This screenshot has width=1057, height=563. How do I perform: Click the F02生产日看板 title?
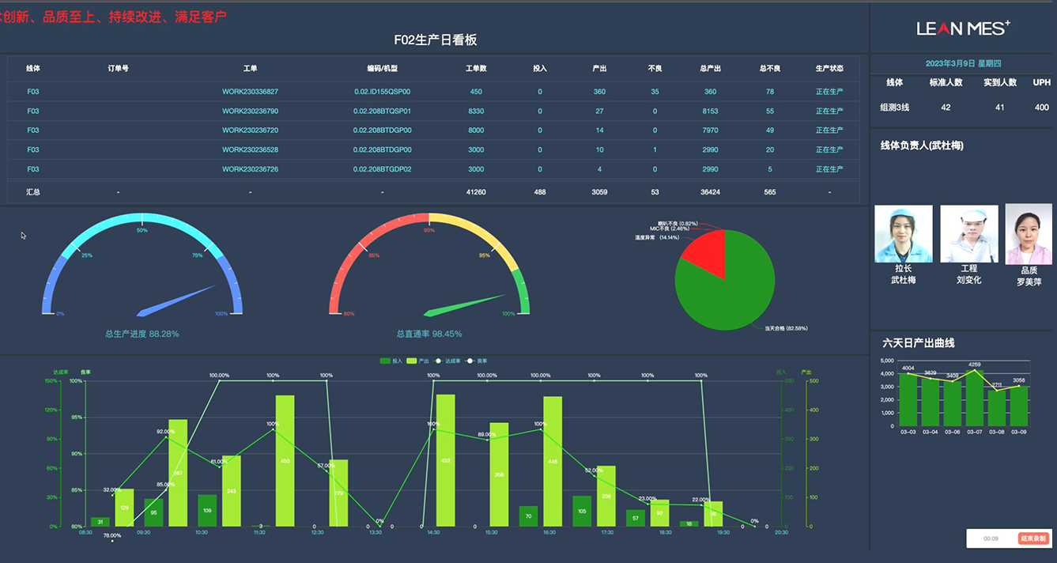436,40
